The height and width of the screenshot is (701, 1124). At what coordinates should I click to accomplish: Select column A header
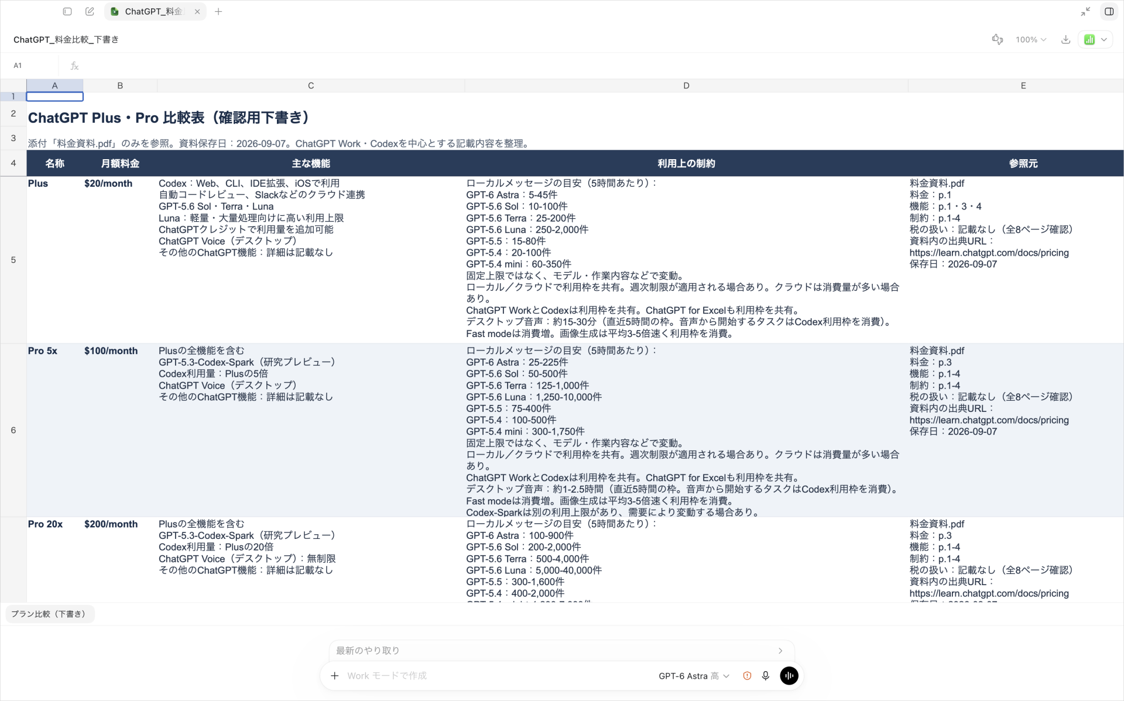(x=55, y=85)
